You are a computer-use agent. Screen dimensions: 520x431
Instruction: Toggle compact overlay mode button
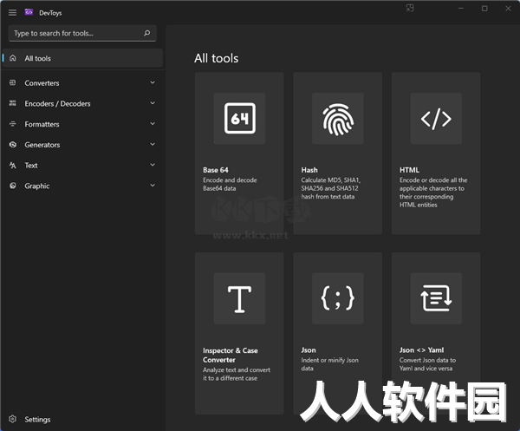(410, 8)
